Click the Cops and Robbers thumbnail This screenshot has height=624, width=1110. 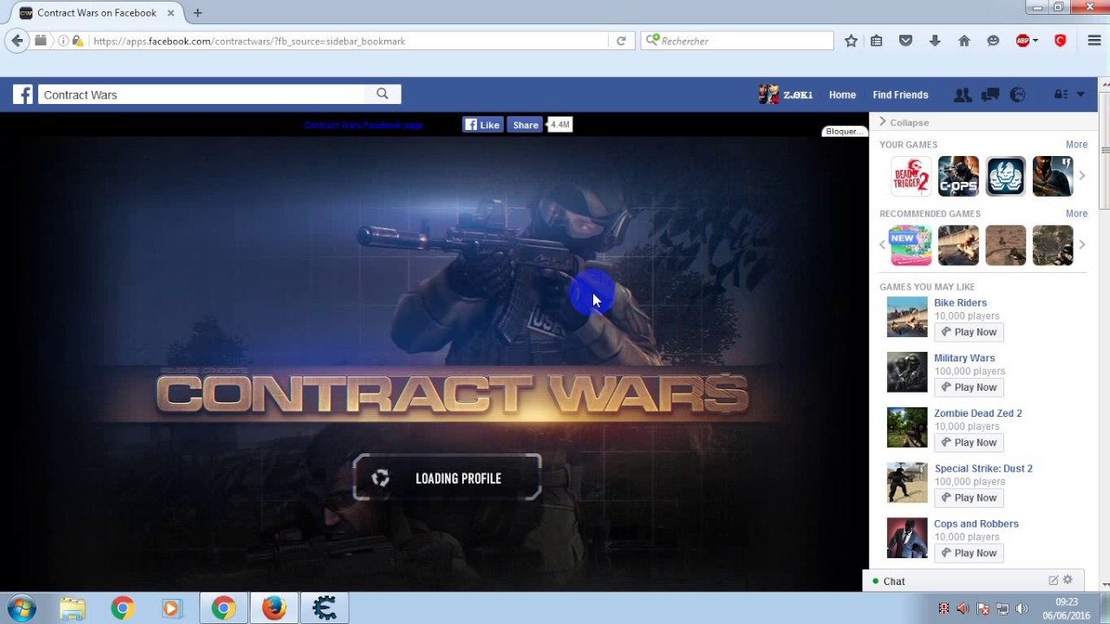907,538
